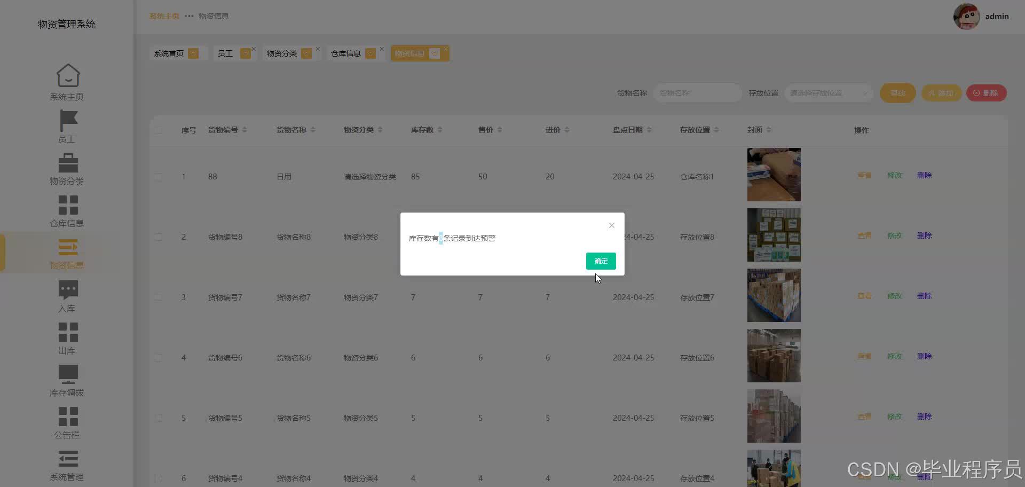Edit the 货物名称6 row
This screenshot has width=1025, height=487.
895,356
